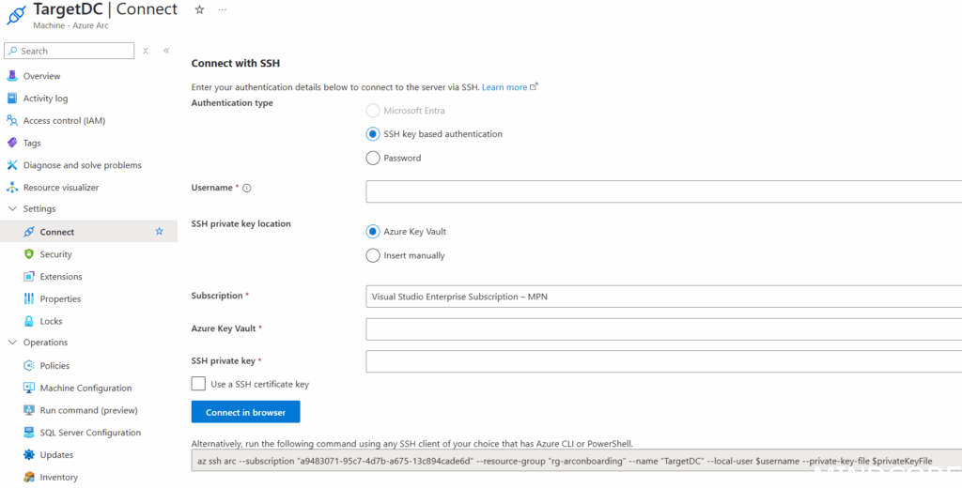The image size is (962, 488).
Task: Click the Security shield icon
Action: (29, 254)
